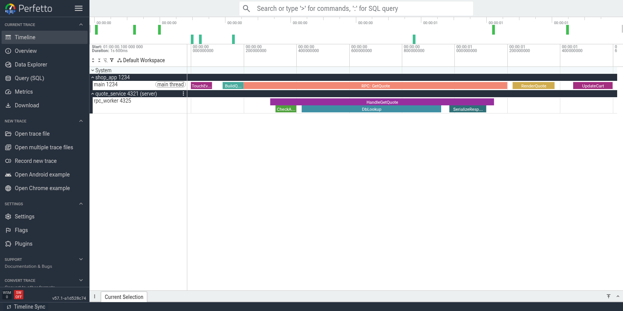The height and width of the screenshot is (311, 623).
Task: Click the unpin all tracks icon
Action: 106,60
